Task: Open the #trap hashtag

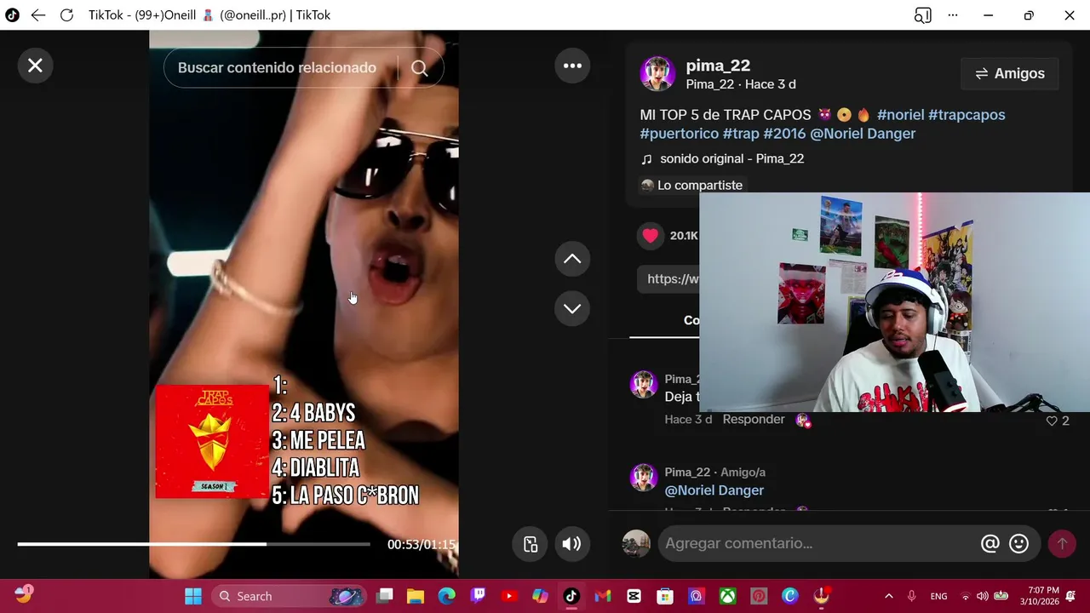Action: pos(741,134)
